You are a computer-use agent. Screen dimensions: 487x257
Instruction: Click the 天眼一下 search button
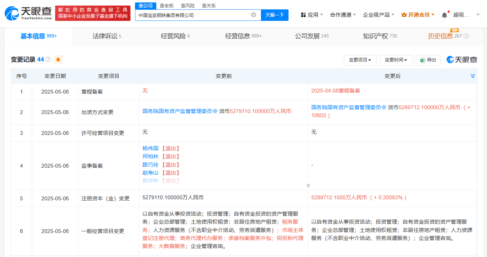(x=275, y=15)
